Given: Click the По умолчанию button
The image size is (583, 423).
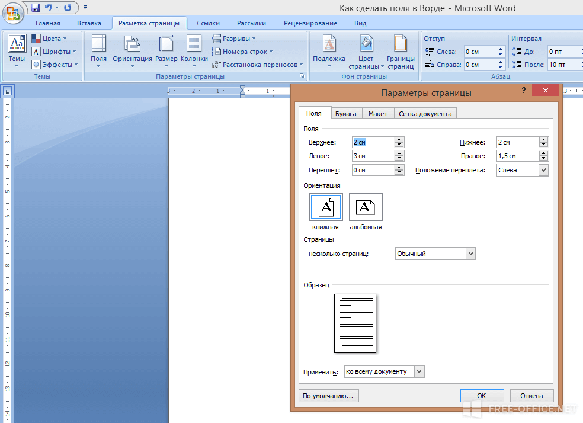Looking at the screenshot, I should (x=328, y=396).
